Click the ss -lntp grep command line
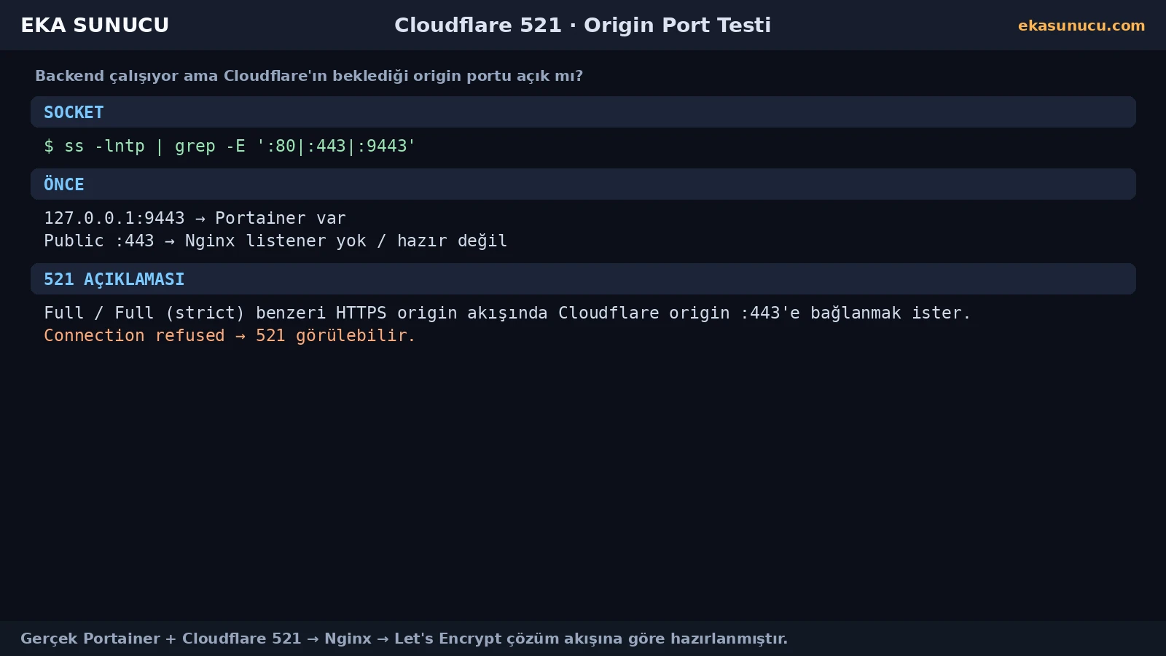 tap(230, 146)
